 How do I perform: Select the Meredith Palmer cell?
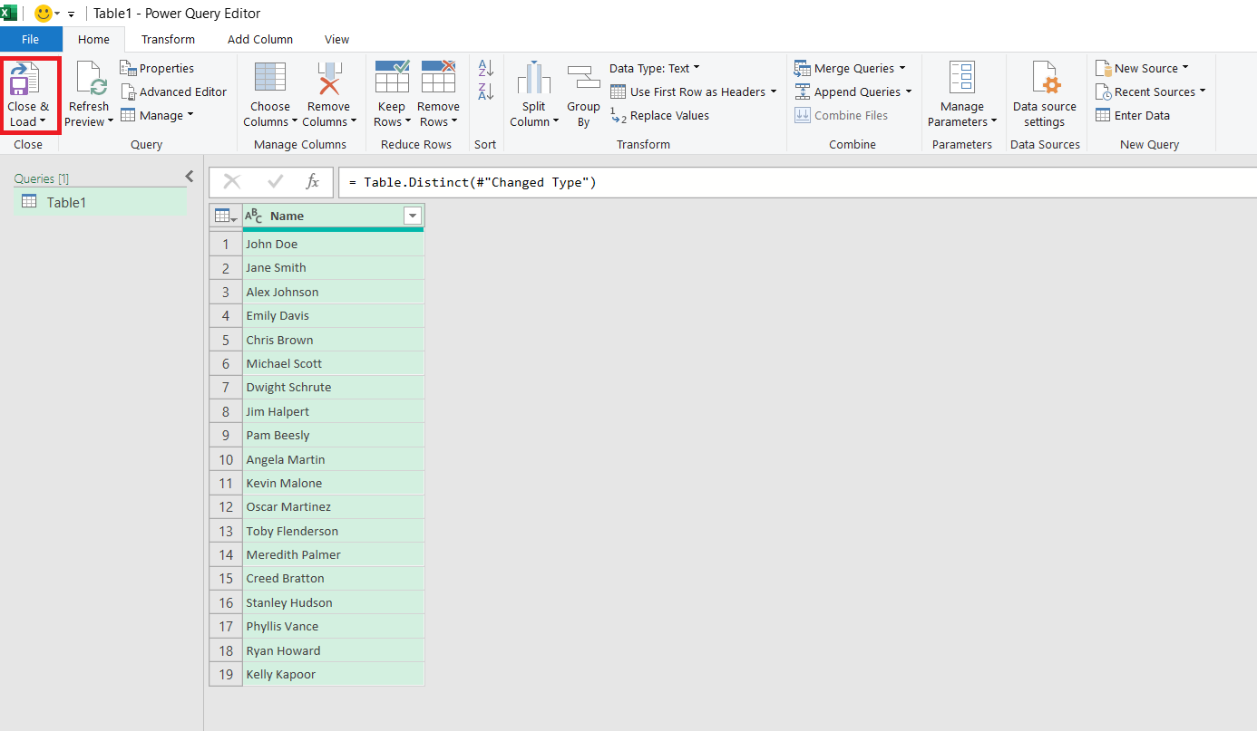[x=333, y=554]
